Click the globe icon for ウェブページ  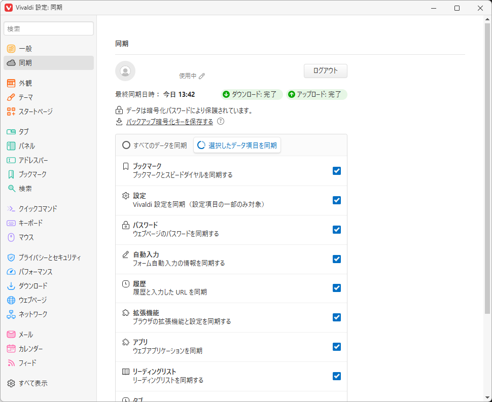(x=11, y=300)
